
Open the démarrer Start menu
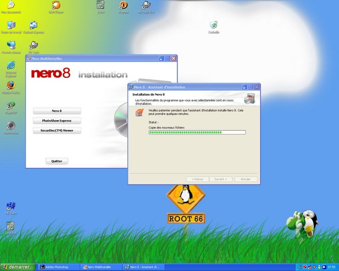[17, 267]
